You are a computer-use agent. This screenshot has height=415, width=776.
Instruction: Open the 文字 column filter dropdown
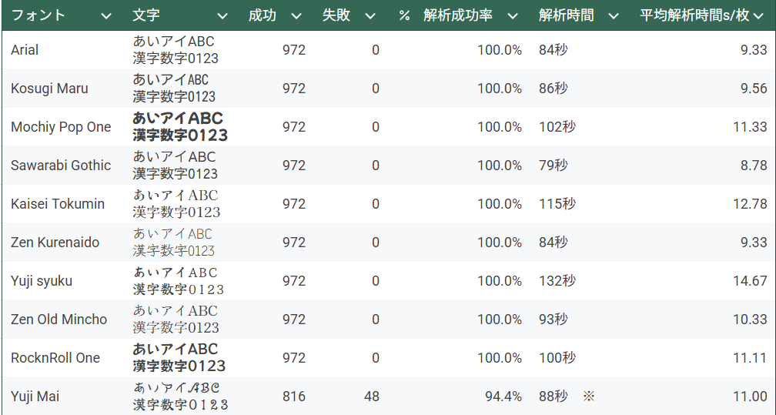[x=222, y=16]
